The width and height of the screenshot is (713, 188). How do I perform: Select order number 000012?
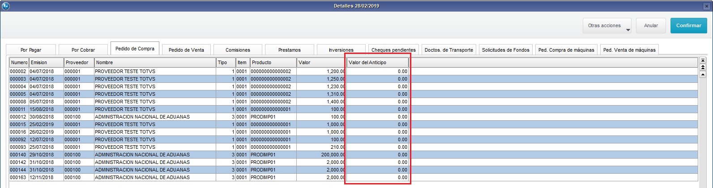click(x=18, y=117)
